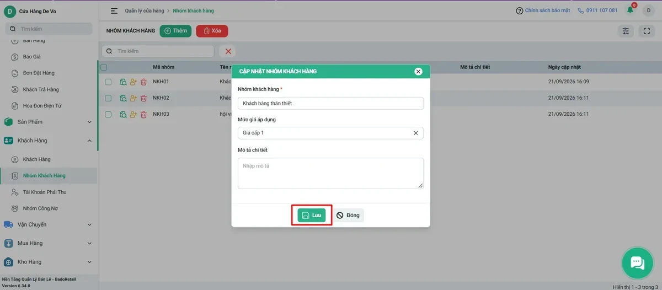
Task: Click the view-detail icon in row NKH02
Action: (123, 98)
